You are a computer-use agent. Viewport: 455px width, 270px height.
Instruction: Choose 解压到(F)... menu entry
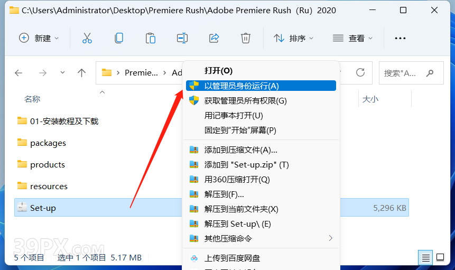pyautogui.click(x=261, y=194)
